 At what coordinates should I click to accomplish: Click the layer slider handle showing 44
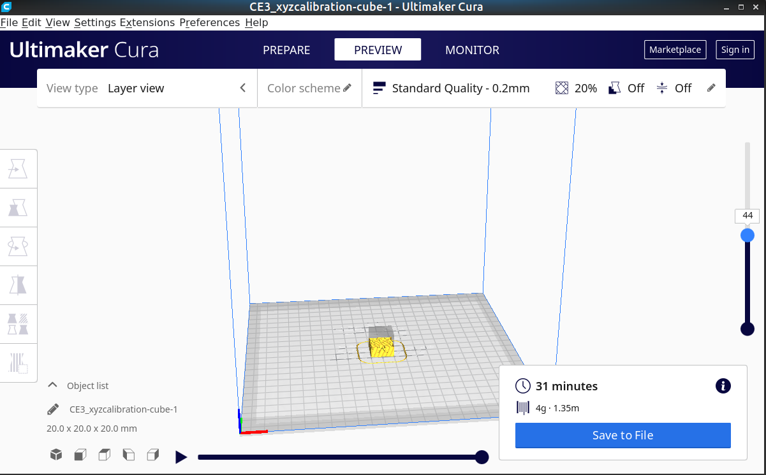(747, 235)
